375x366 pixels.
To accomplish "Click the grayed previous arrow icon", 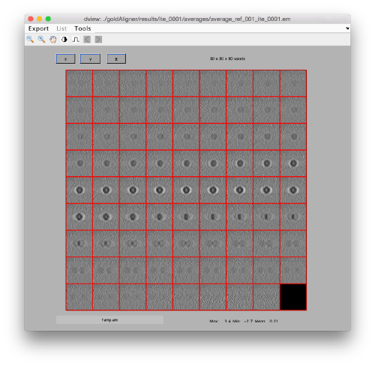I will point(87,39).
